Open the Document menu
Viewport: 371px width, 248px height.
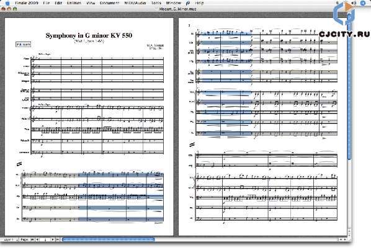[x=110, y=3]
